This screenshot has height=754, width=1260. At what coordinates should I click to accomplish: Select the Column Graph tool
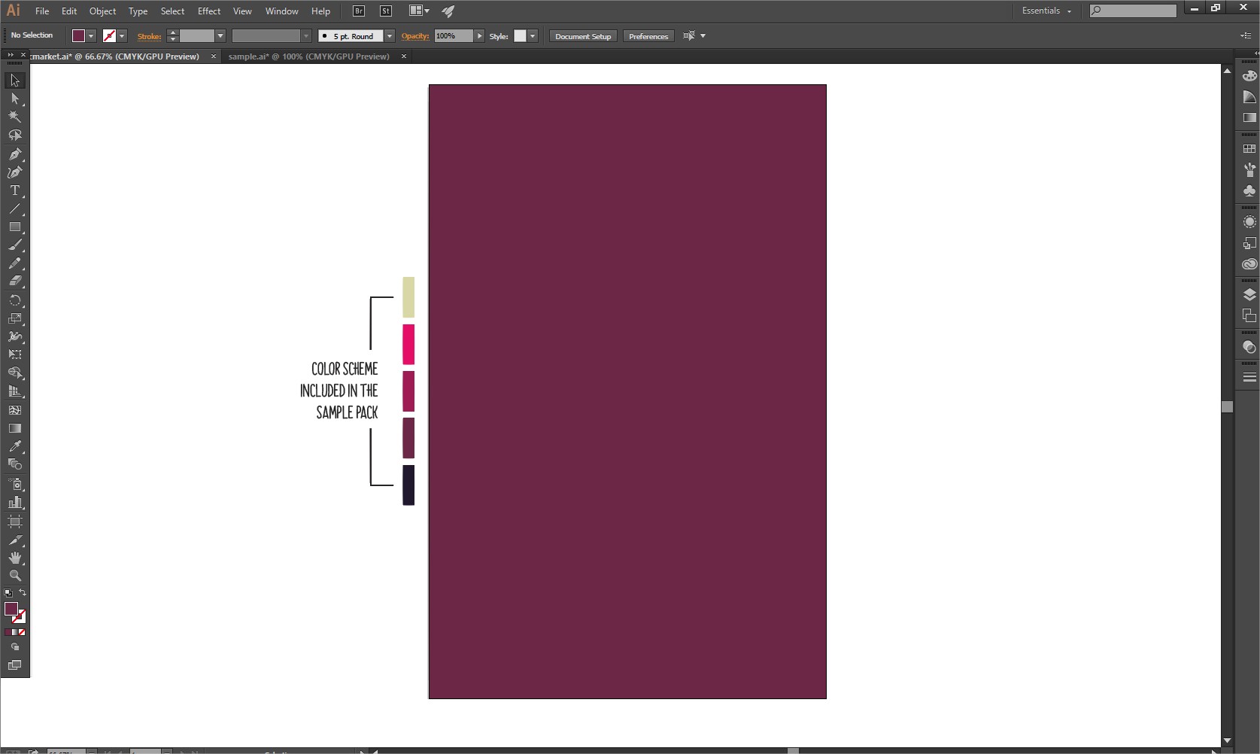click(x=15, y=502)
